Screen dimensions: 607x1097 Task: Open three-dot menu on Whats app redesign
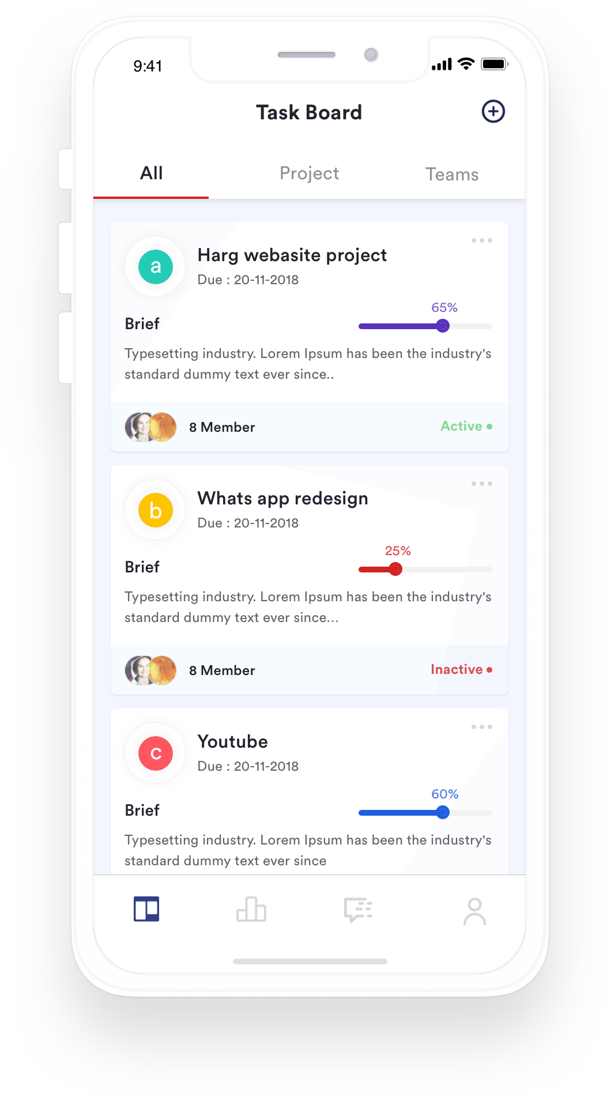click(481, 484)
